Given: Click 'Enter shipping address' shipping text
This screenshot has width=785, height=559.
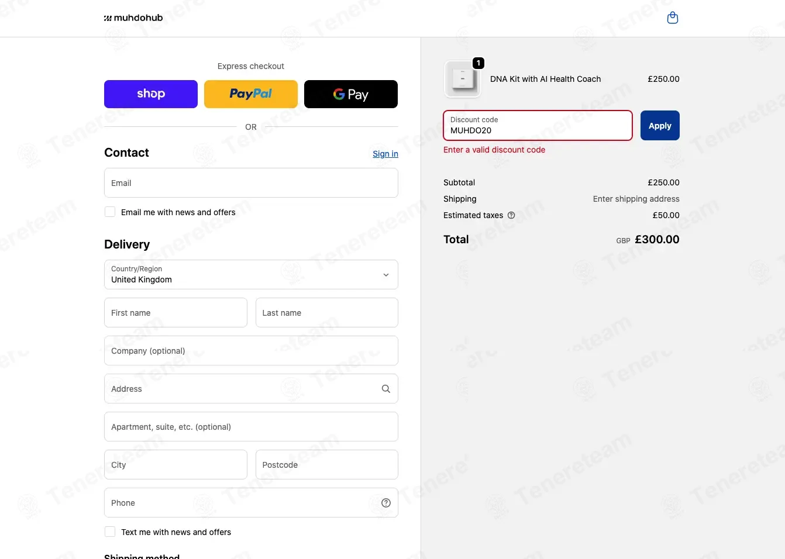Looking at the screenshot, I should [636, 199].
